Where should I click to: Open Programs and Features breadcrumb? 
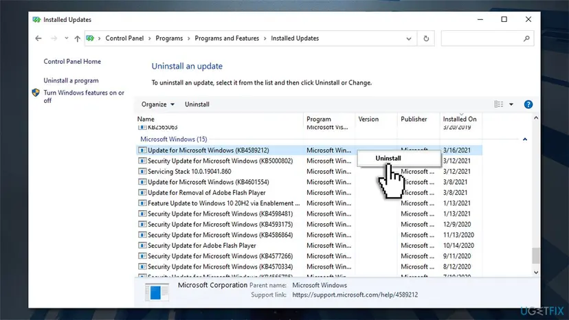click(x=227, y=38)
